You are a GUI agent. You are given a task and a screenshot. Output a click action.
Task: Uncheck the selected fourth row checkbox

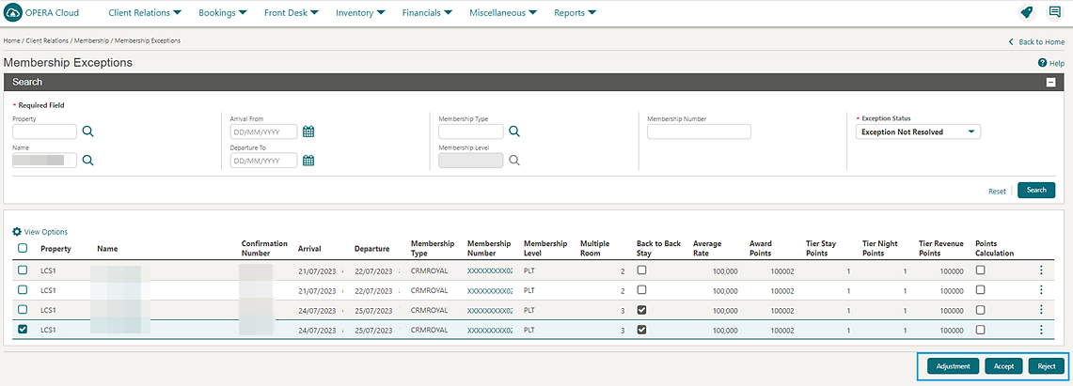pyautogui.click(x=23, y=330)
